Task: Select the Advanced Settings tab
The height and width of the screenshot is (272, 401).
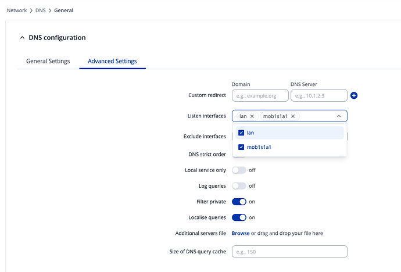Action: click(x=112, y=61)
